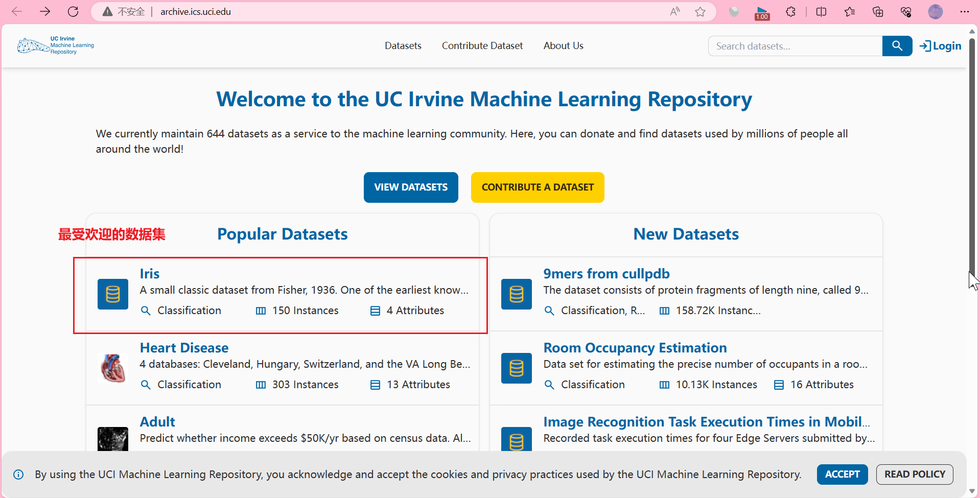Click the scrollbar down arrow
The height and width of the screenshot is (498, 980).
pyautogui.click(x=972, y=491)
